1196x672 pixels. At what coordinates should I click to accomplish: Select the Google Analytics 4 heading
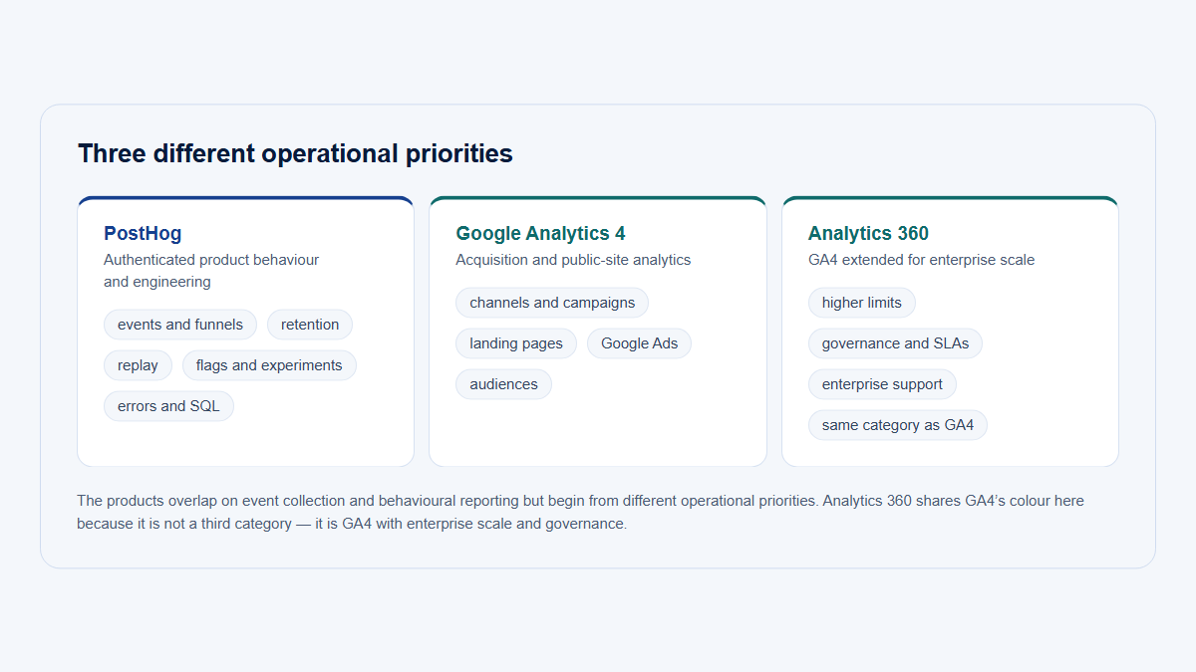pyautogui.click(x=540, y=234)
